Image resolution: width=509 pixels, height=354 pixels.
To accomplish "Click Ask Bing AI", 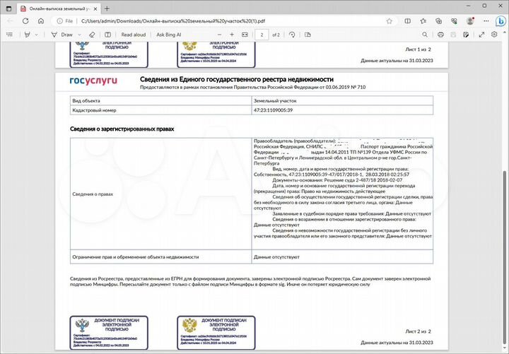I will click(x=169, y=35).
